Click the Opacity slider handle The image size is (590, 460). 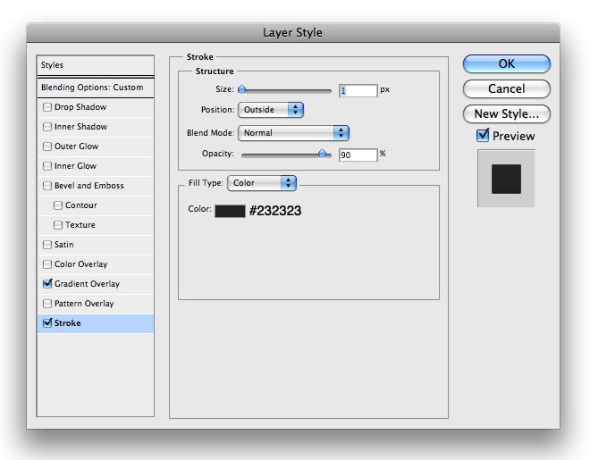(x=322, y=154)
